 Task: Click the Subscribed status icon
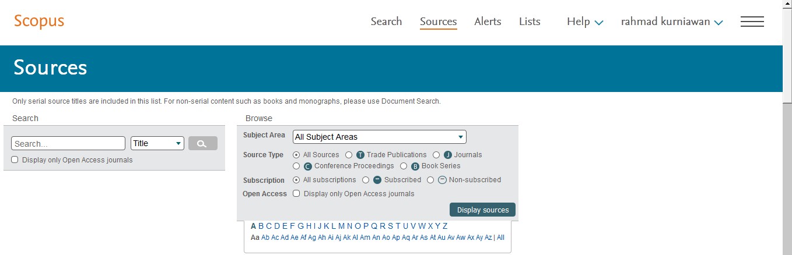(377, 180)
